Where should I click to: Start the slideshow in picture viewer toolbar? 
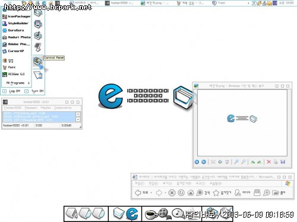tap(227, 162)
